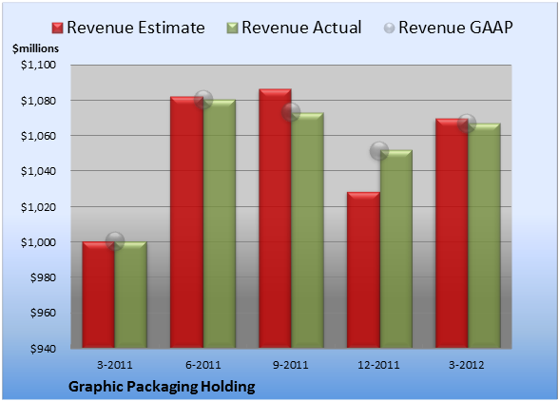Click the gray Revenue GAAP legend marker
This screenshot has height=401, width=559.
(389, 29)
